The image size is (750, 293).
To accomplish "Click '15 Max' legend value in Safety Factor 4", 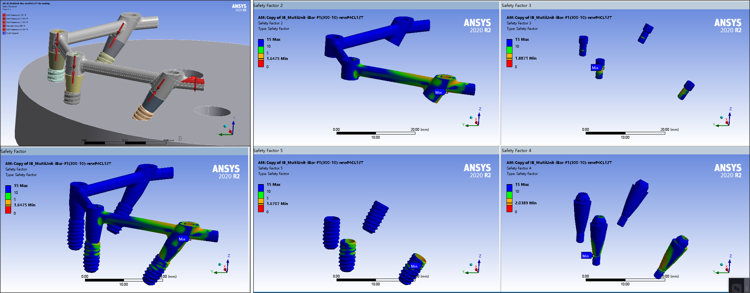I will coord(522,185).
